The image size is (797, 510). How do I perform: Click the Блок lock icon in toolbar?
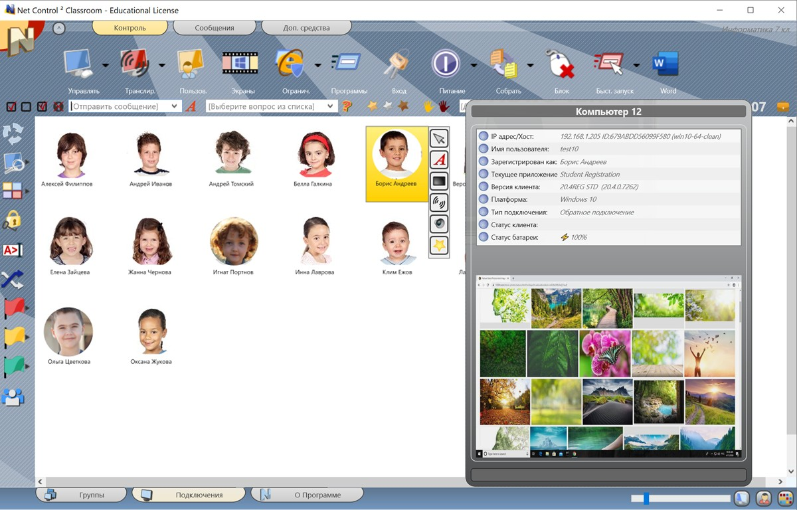561,65
